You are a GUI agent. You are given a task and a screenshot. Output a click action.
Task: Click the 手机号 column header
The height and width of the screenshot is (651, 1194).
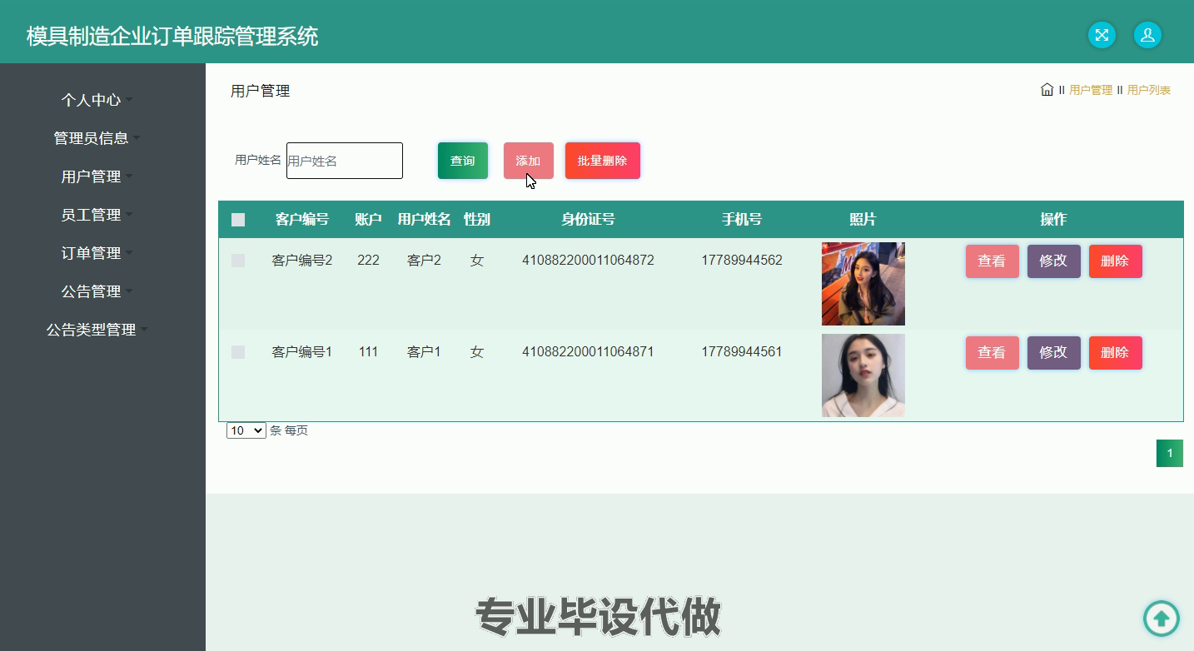pos(742,220)
